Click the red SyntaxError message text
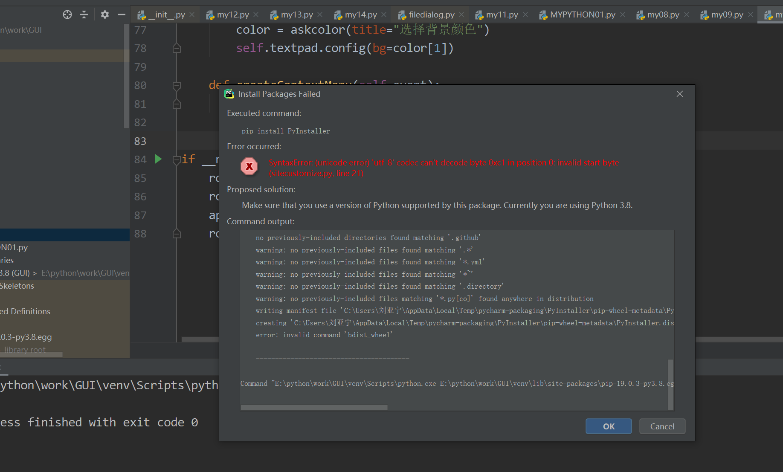Screen dimensions: 783x472 pyautogui.click(x=444, y=168)
